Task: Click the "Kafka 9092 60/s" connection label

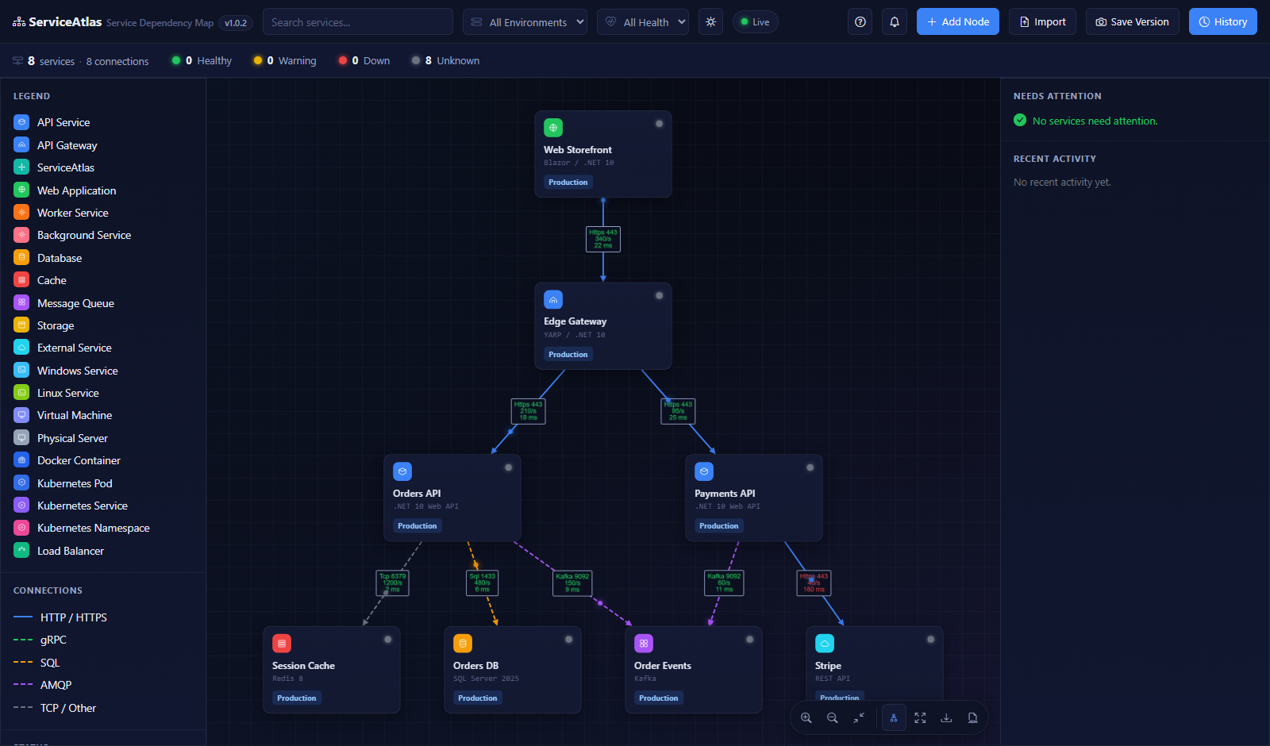Action: (724, 583)
